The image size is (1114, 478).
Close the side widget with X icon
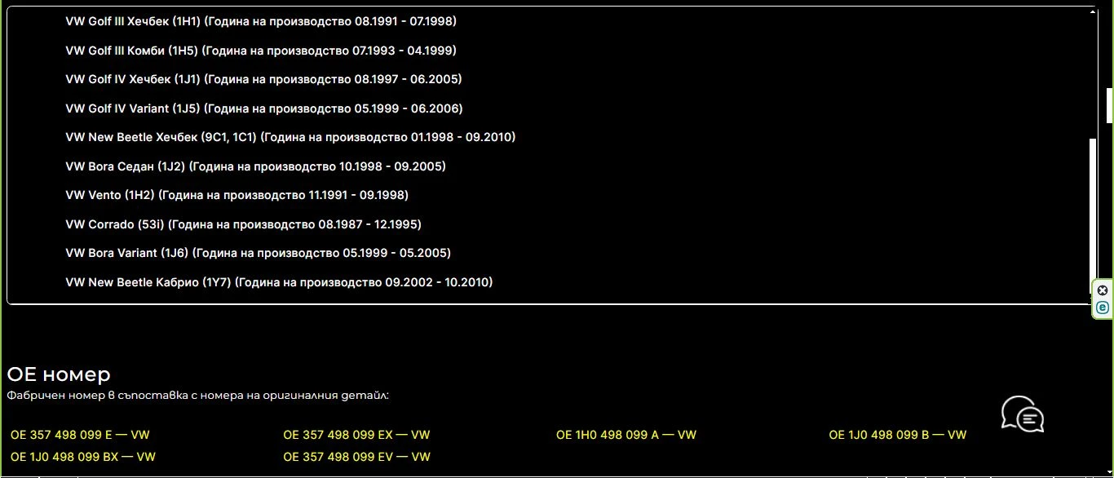tap(1103, 290)
